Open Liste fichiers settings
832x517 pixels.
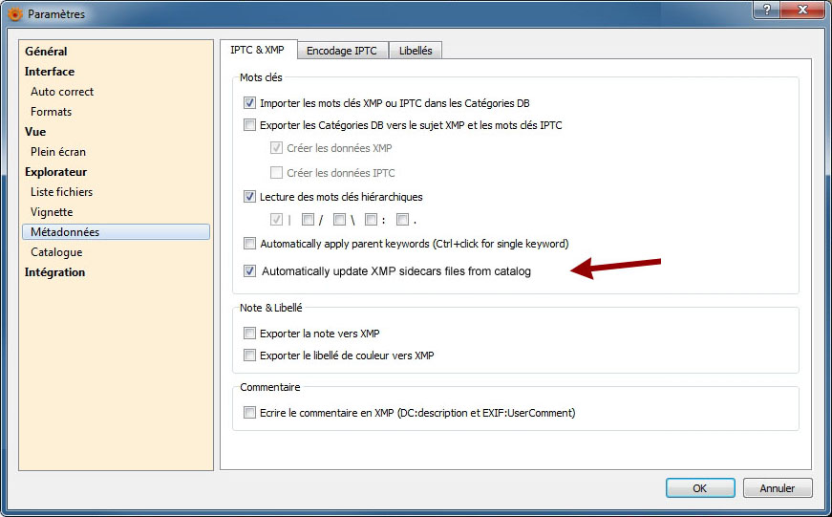click(x=61, y=192)
